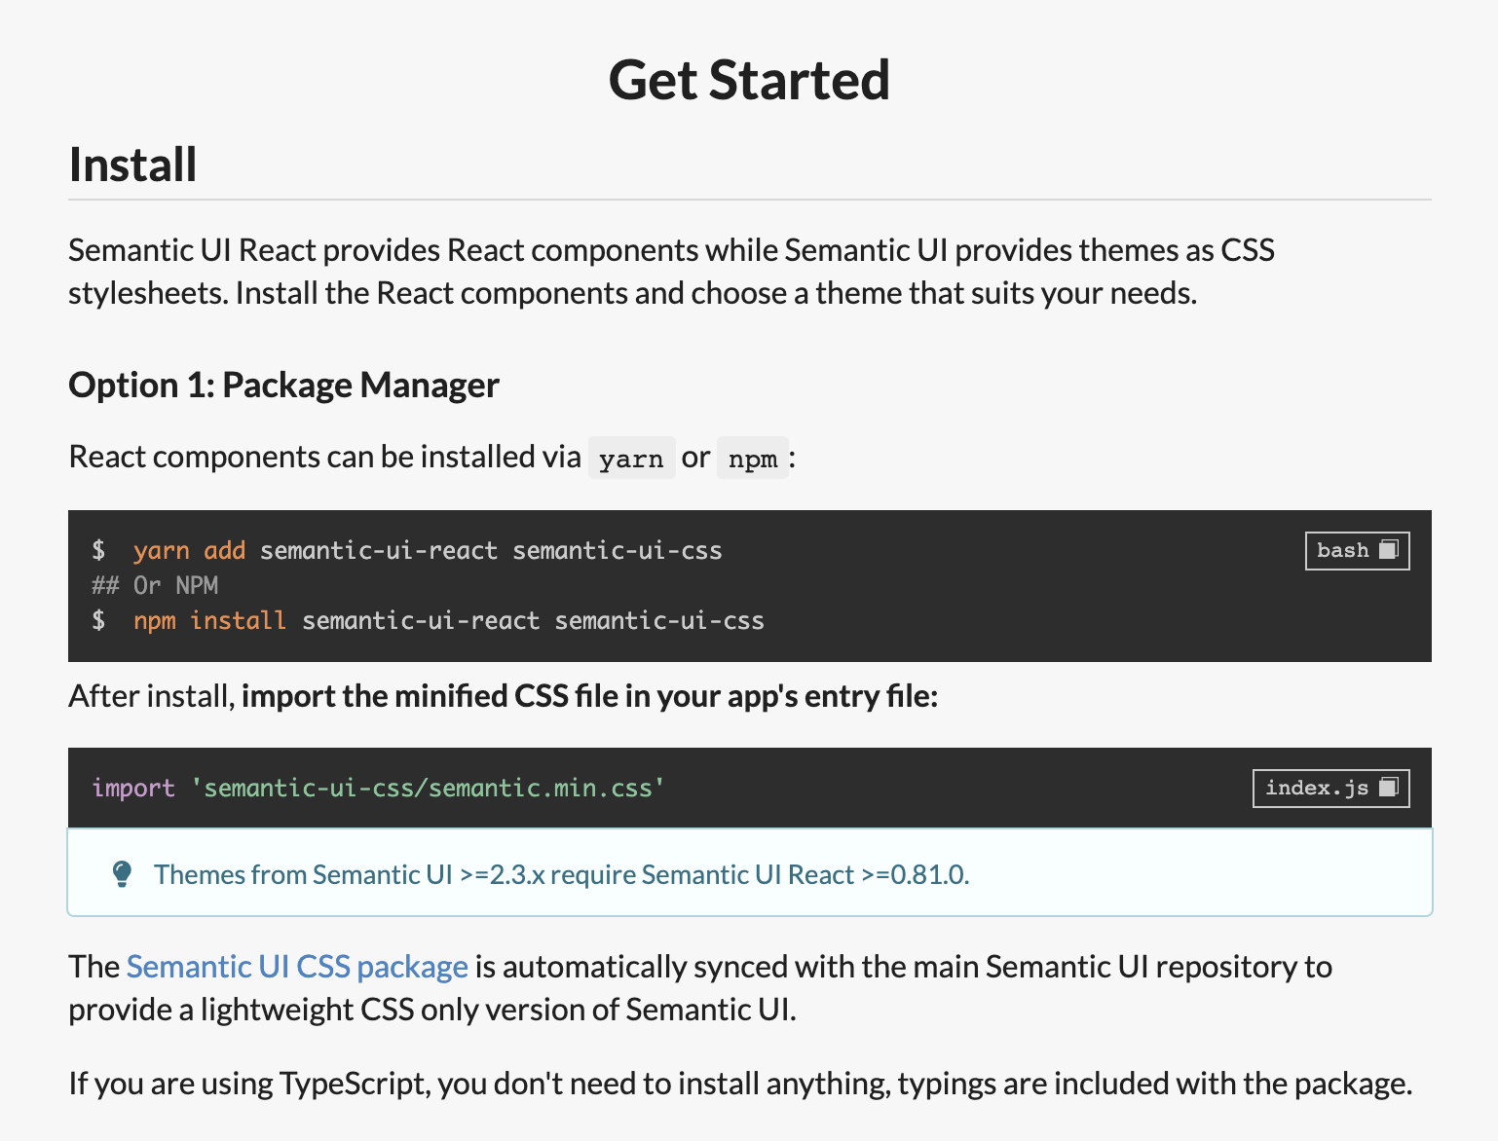The width and height of the screenshot is (1498, 1141).
Task: Click the Option 1: Package Manager heading
Action: (283, 386)
